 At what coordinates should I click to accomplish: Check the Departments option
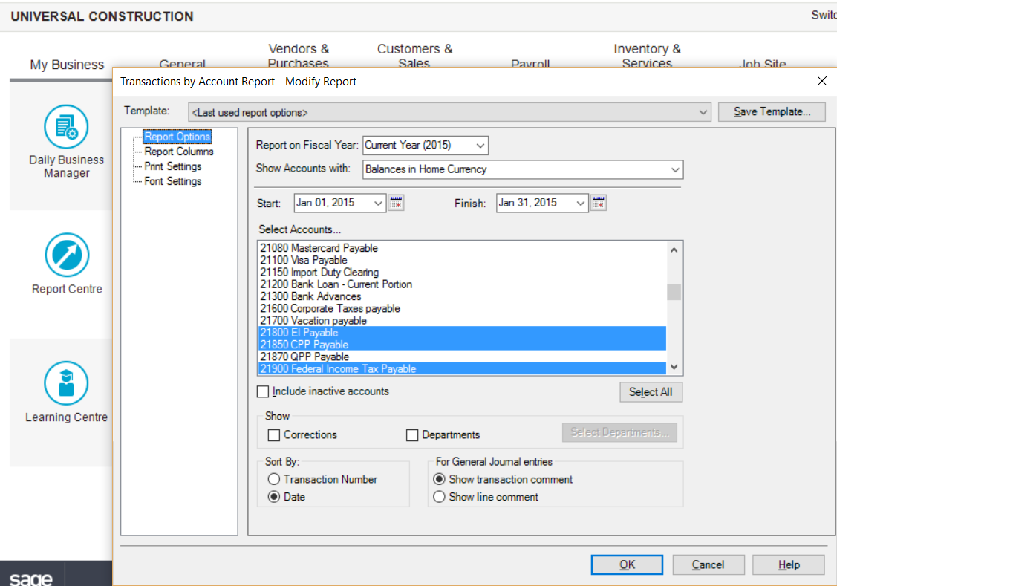tap(412, 435)
